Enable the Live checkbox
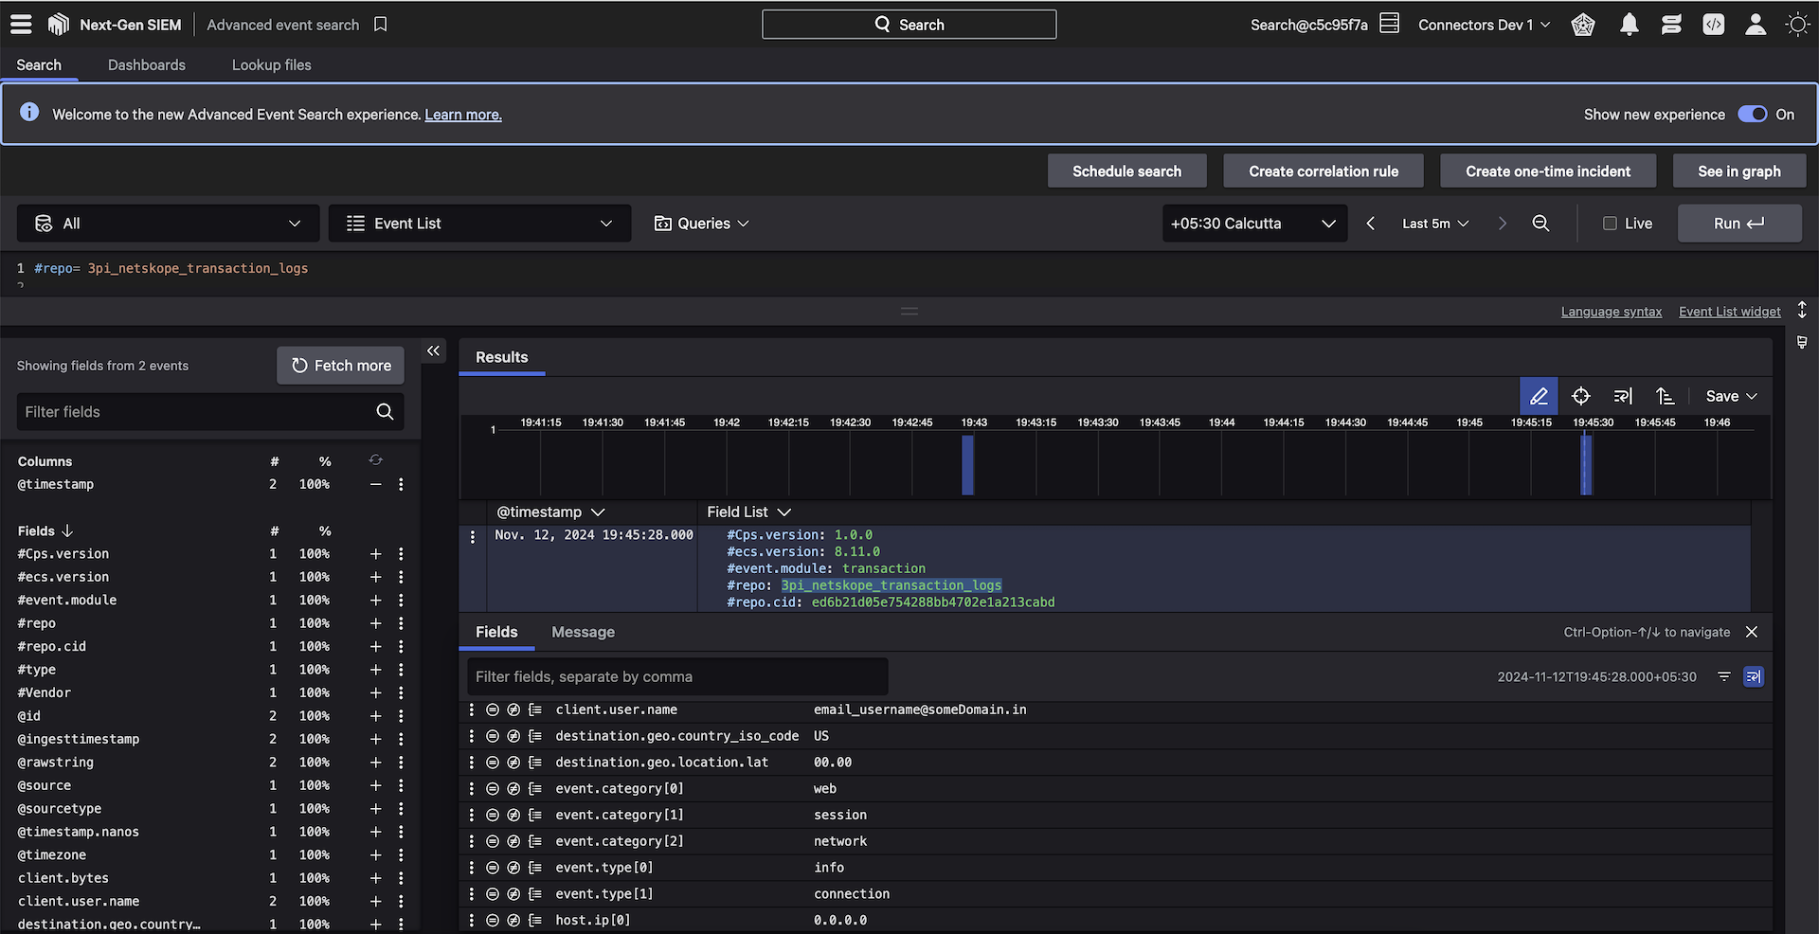1819x934 pixels. coord(1610,224)
